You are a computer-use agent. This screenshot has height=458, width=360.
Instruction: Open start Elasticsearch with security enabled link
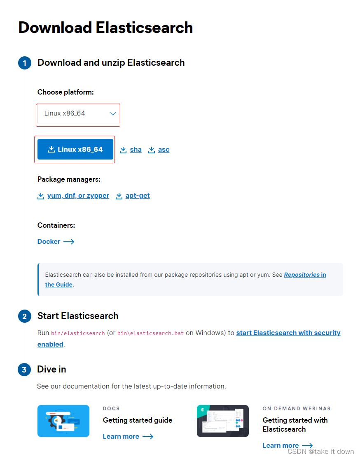288,333
